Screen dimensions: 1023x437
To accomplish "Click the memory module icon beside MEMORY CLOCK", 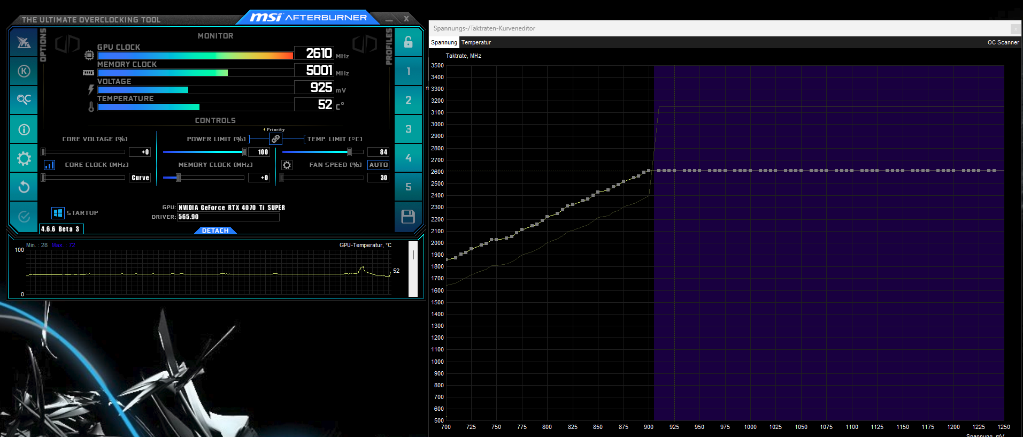I will (89, 73).
